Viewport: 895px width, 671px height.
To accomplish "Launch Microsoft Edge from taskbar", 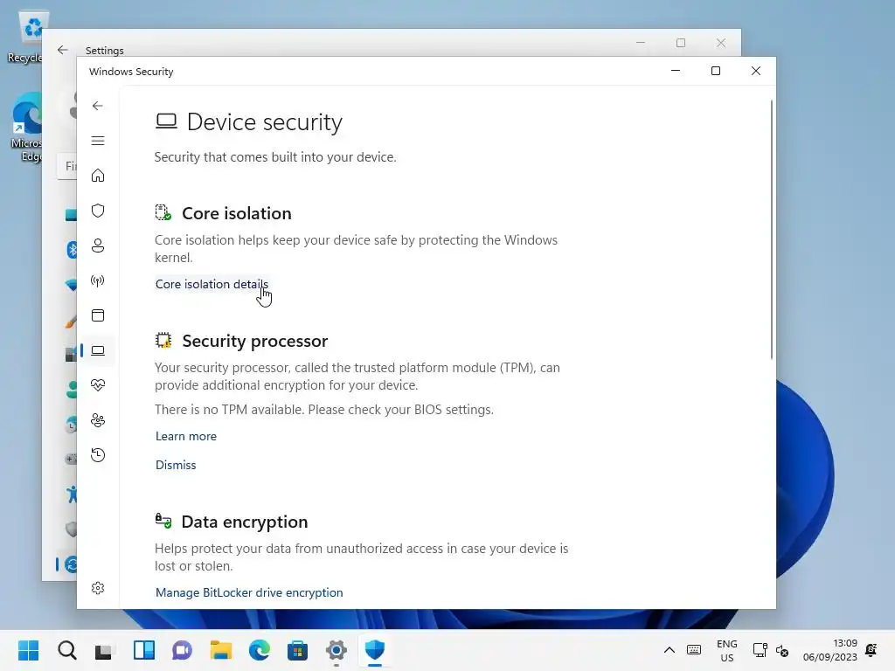I will (x=259, y=650).
